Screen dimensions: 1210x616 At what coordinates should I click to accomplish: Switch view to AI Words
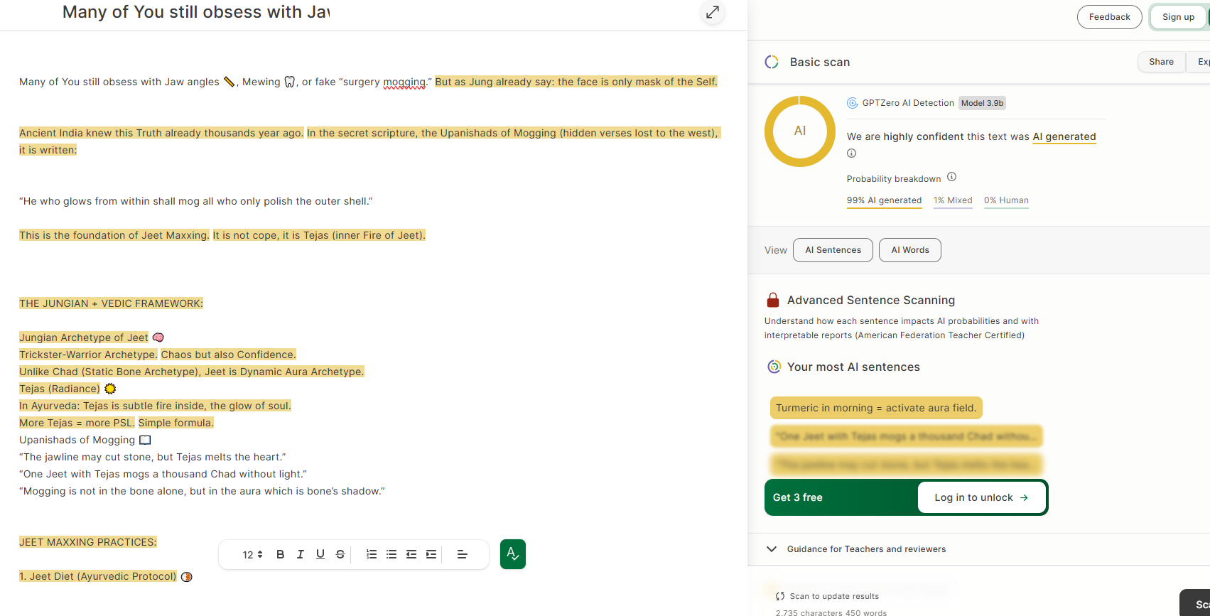910,250
